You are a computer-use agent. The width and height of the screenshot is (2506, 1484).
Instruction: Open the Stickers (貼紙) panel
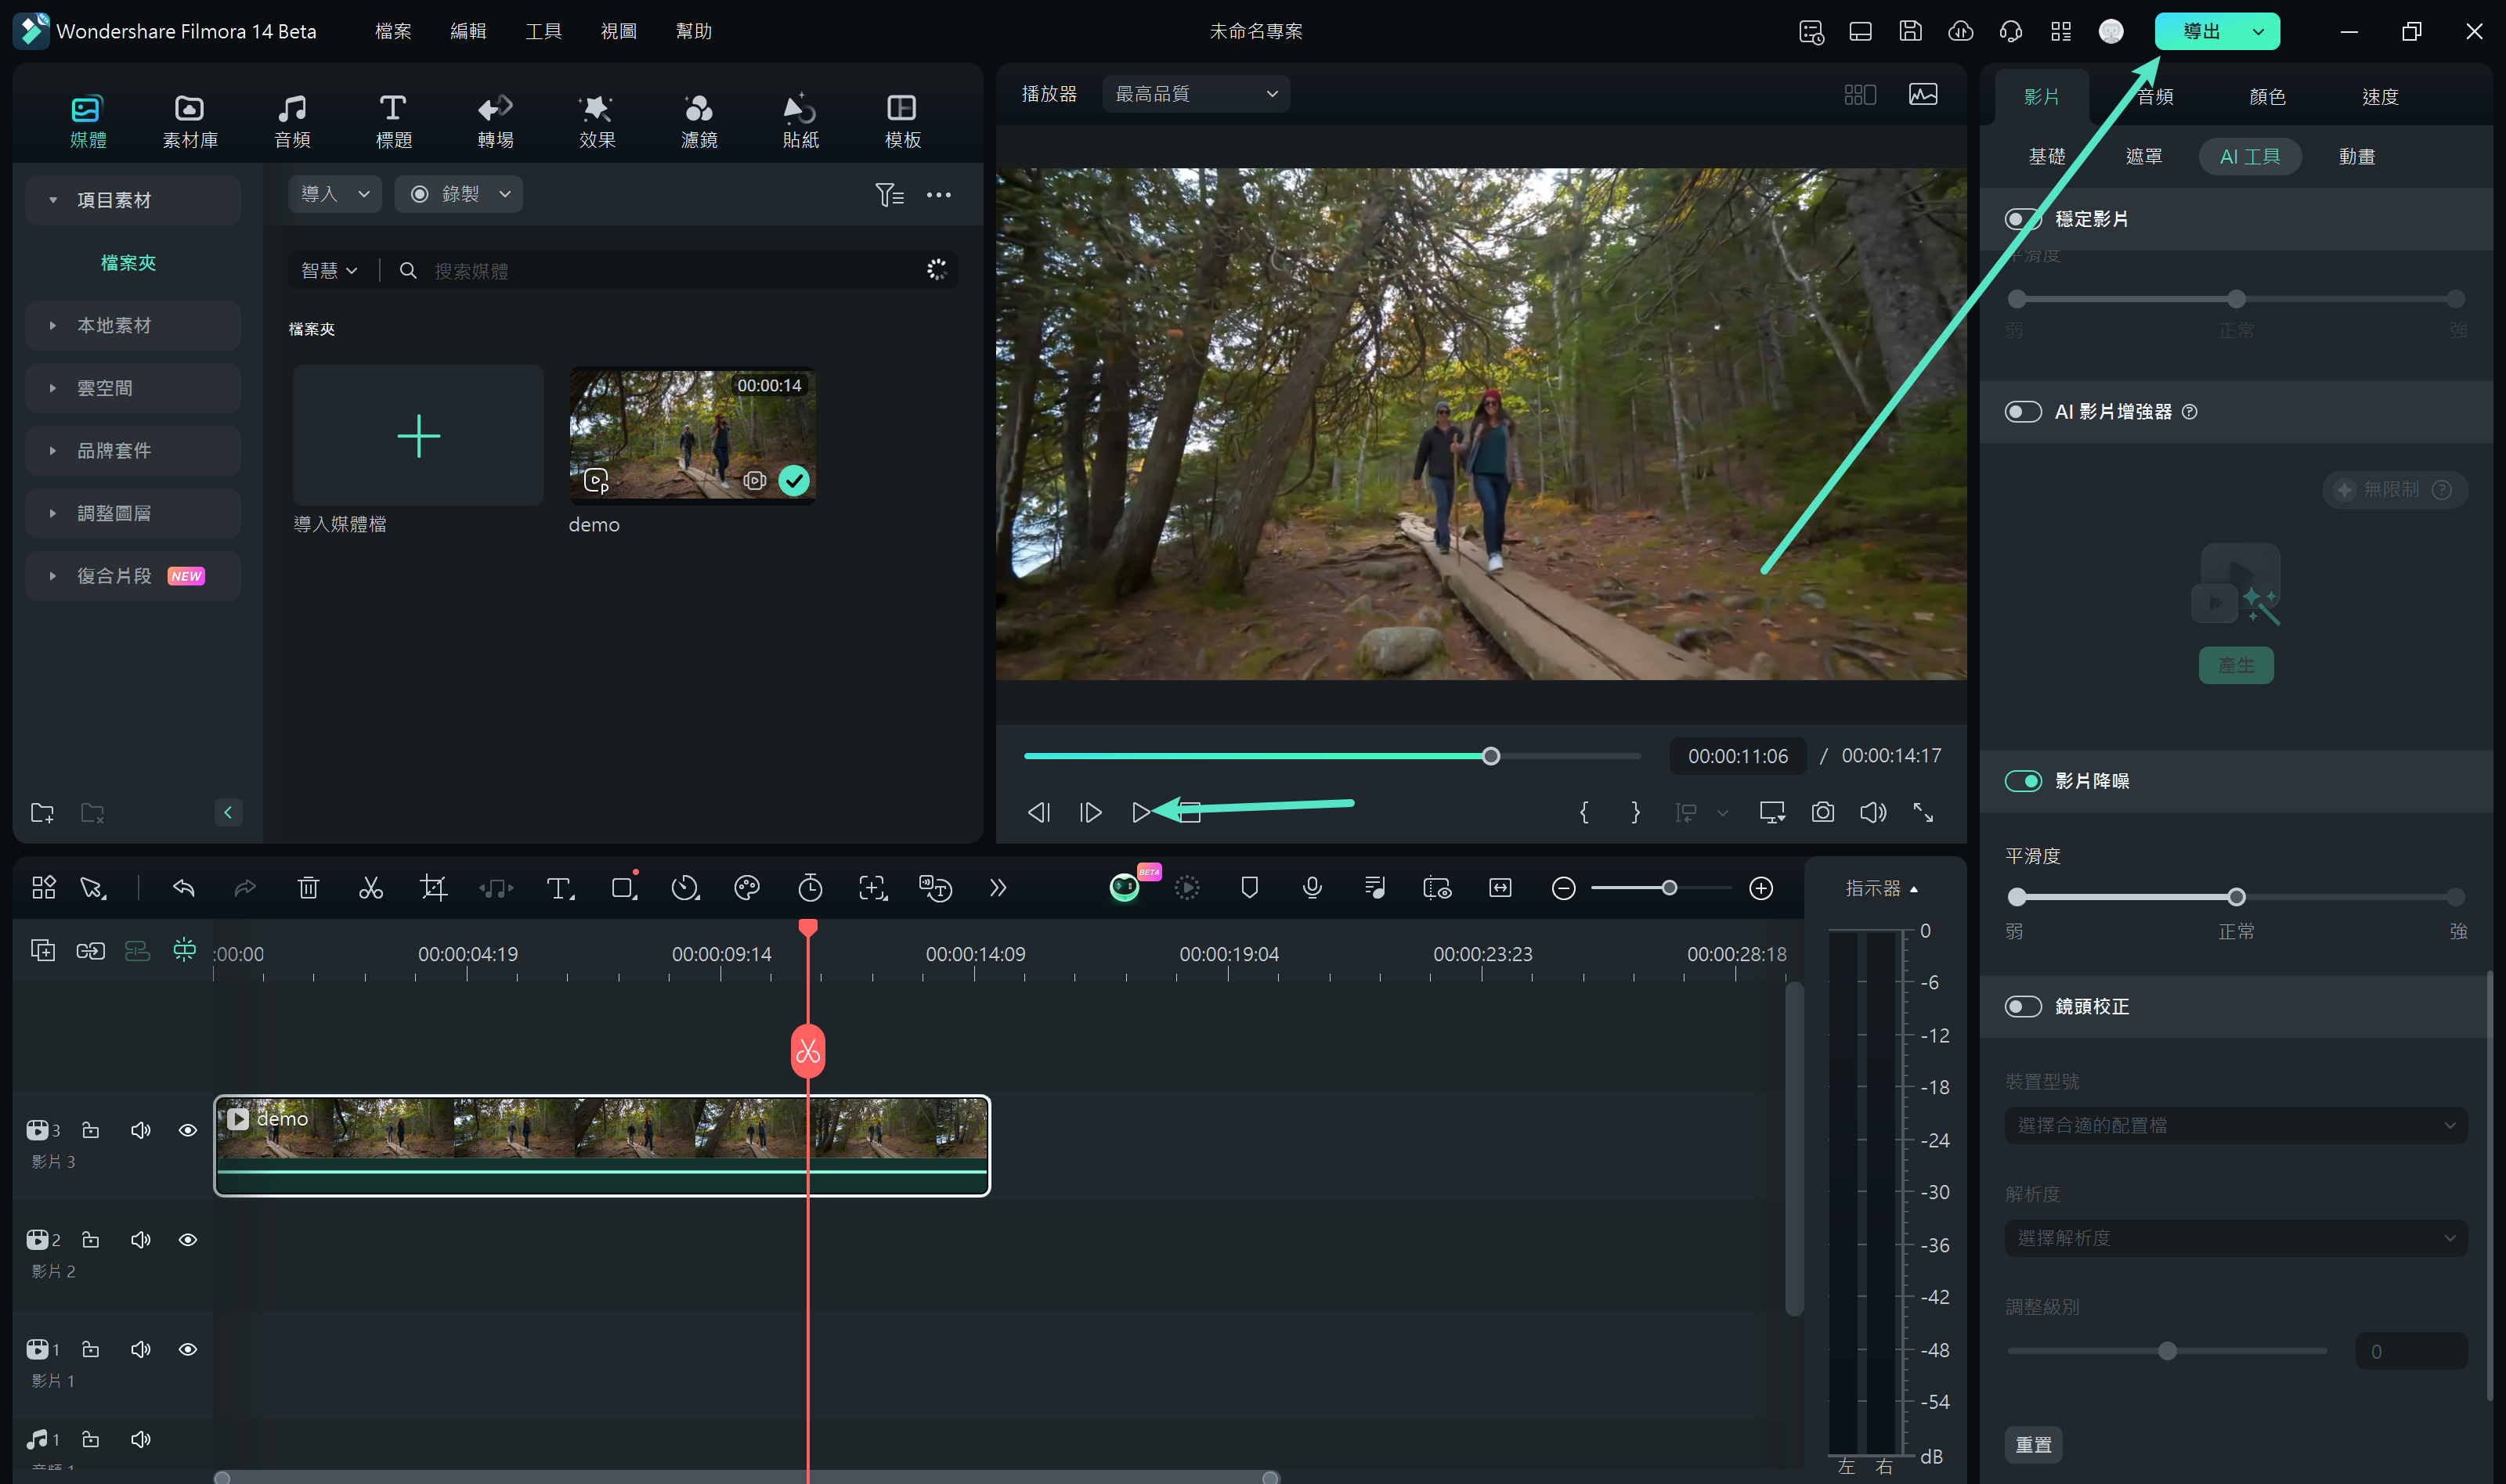(x=800, y=121)
